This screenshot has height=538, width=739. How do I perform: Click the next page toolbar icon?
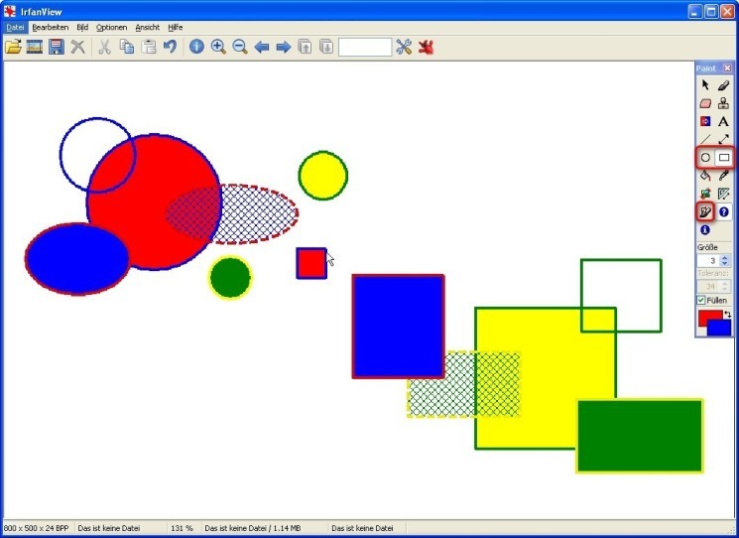point(326,47)
